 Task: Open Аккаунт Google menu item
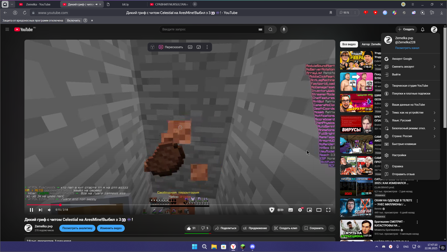coord(411,59)
